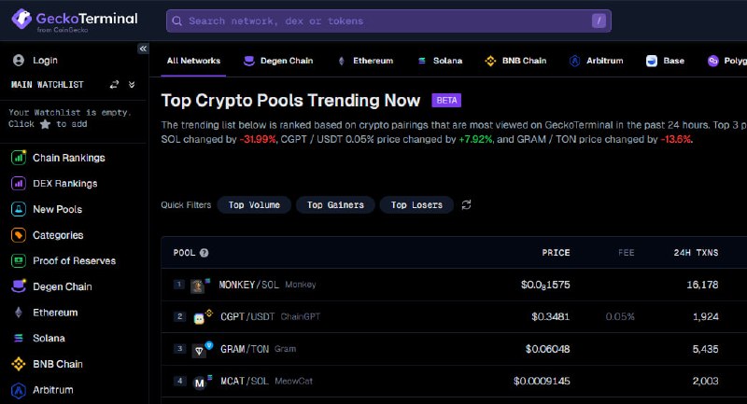The height and width of the screenshot is (404, 747).
Task: Open the MCAT/SOL pool row
Action: point(454,382)
